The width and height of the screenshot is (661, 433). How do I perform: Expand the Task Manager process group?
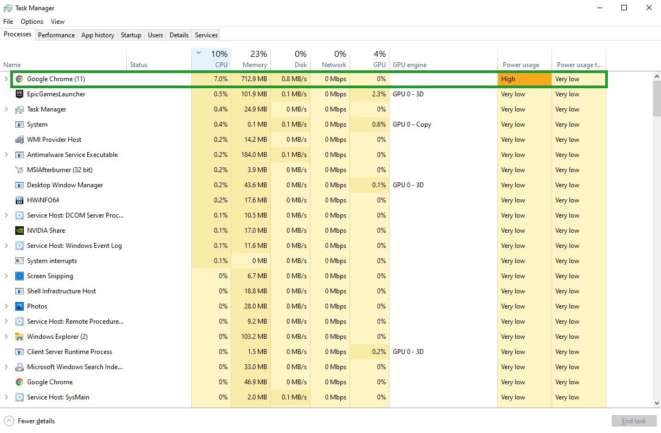[x=7, y=109]
